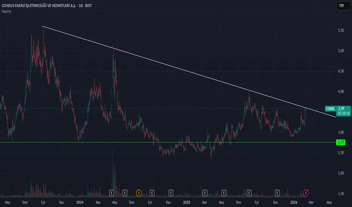Click the 5,50 price axis label
The width and height of the screenshot is (352, 207).
click(x=341, y=30)
